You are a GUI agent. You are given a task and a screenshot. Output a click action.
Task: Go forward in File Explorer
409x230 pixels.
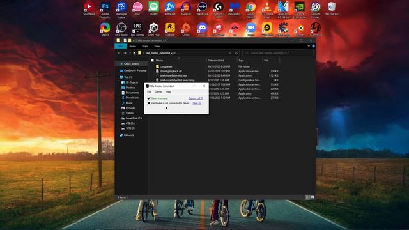pos(125,53)
